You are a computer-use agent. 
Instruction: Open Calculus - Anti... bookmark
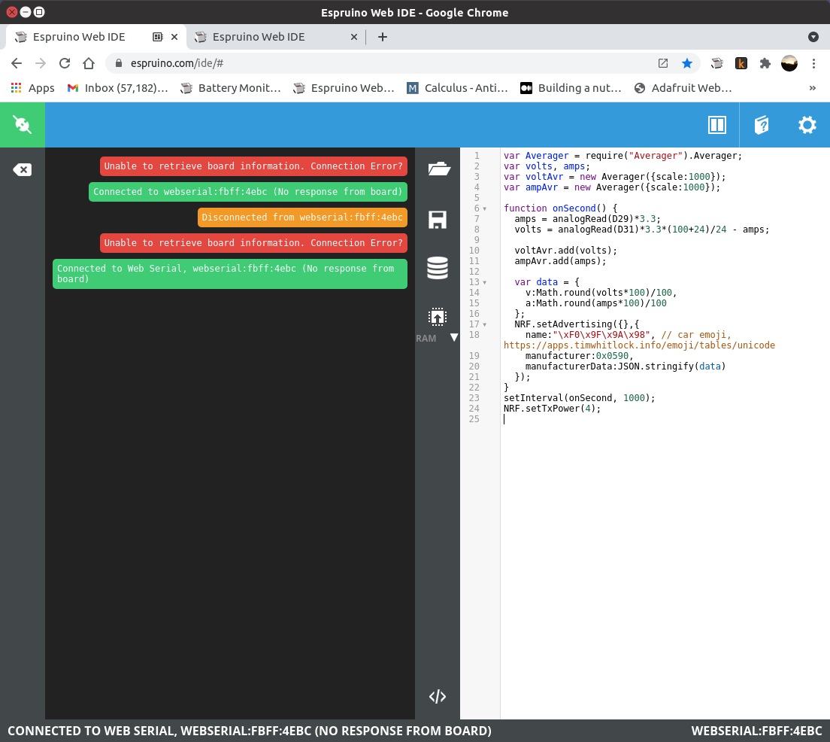[x=457, y=88]
